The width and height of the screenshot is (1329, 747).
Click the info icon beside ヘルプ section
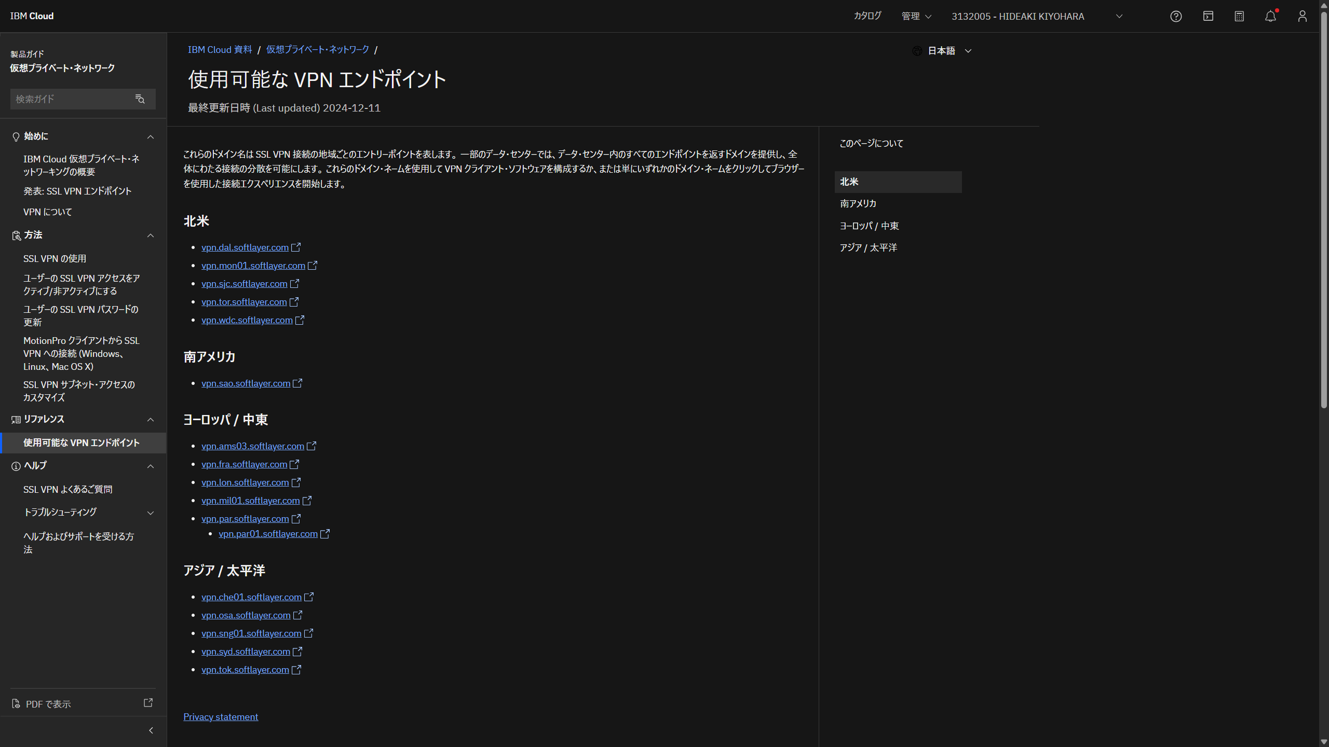point(16,466)
